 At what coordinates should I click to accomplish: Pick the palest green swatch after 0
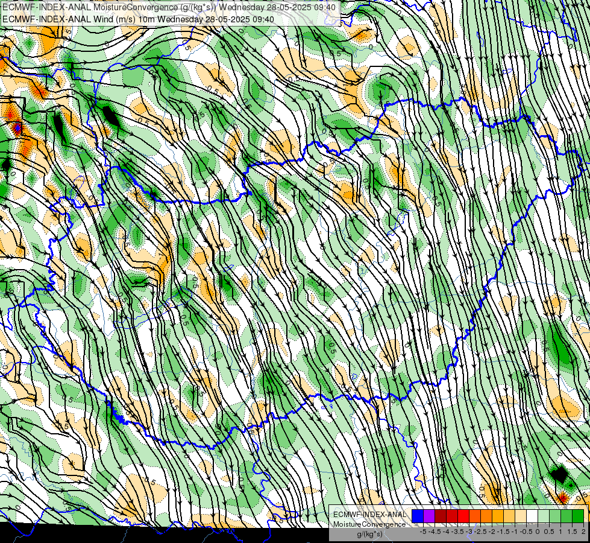(x=544, y=516)
